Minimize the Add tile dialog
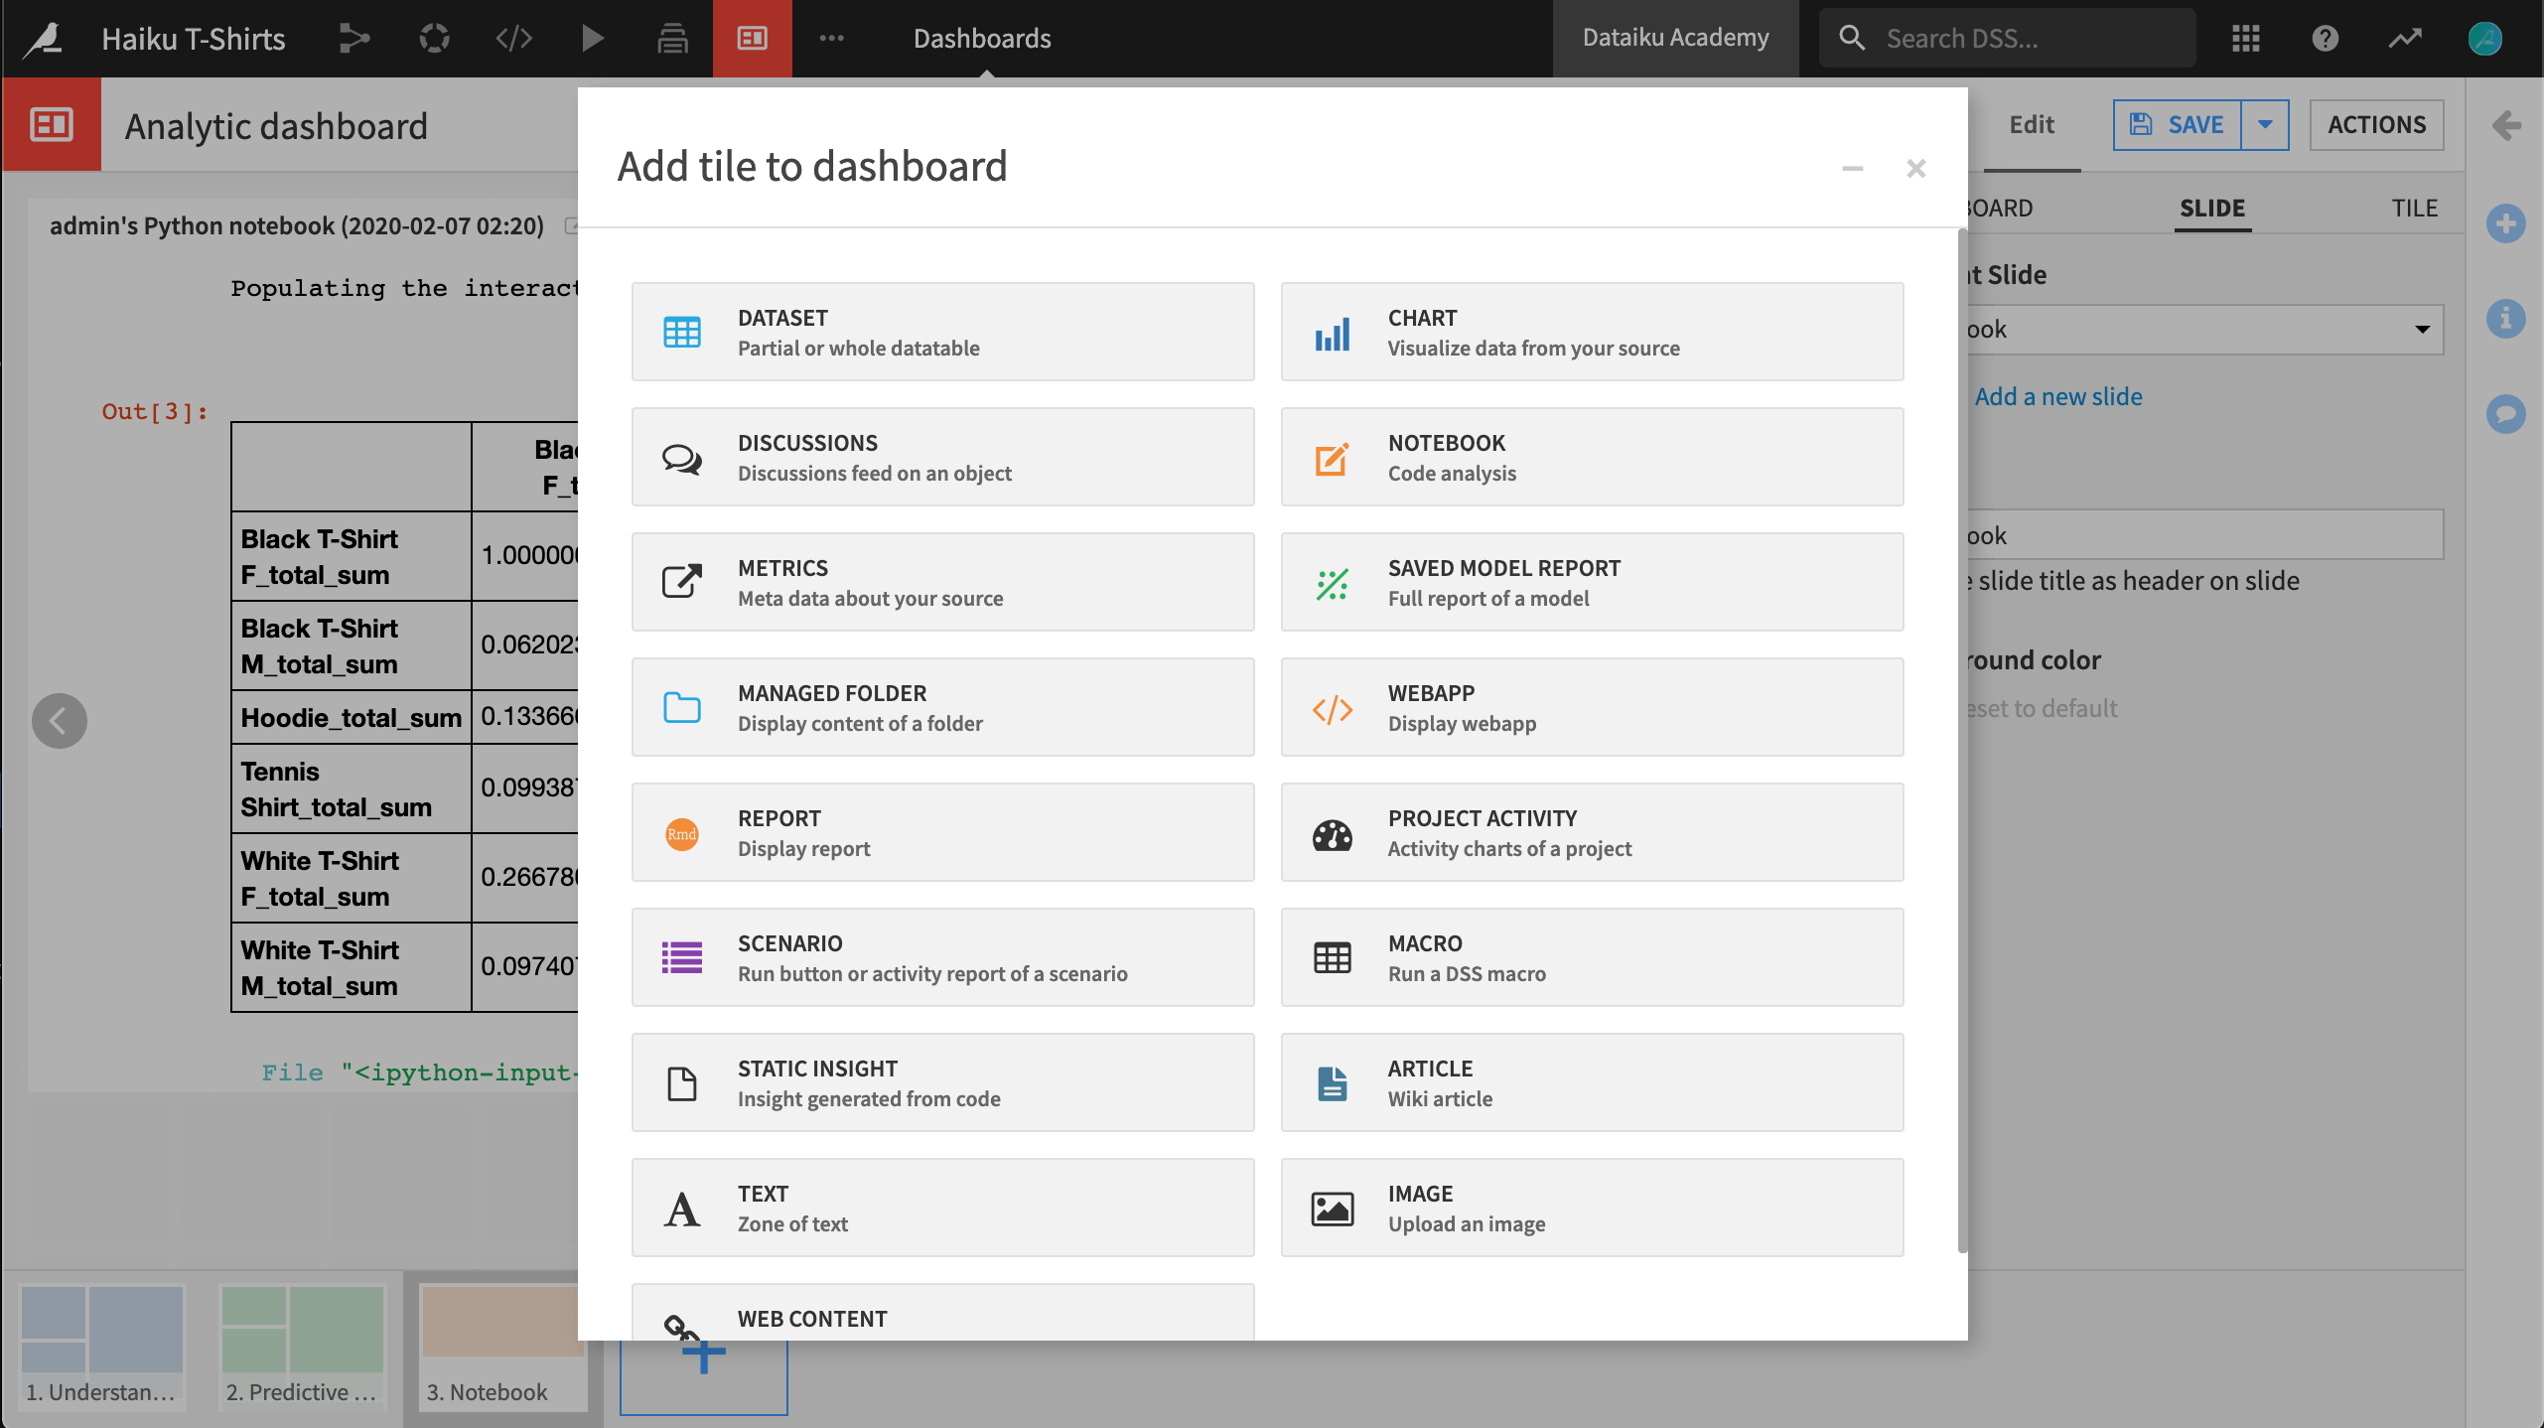This screenshot has width=2544, height=1428. (x=1852, y=168)
